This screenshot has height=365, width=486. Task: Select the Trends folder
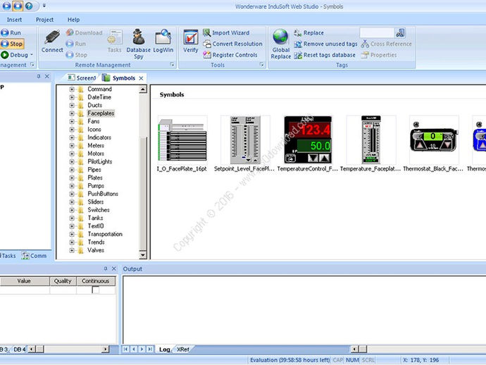(96, 242)
